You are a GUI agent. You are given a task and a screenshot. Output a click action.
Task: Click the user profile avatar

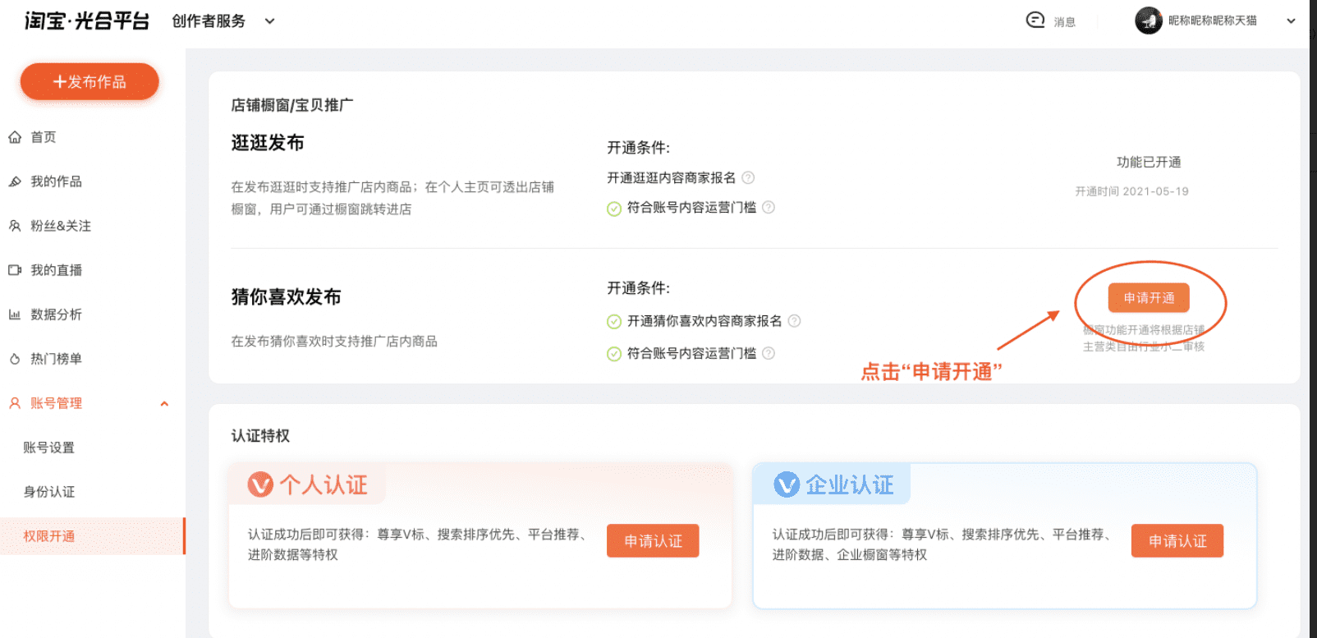click(x=1149, y=21)
